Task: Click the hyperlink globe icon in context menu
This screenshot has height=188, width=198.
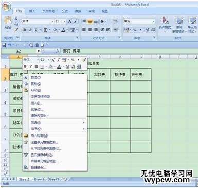Action: (26, 167)
